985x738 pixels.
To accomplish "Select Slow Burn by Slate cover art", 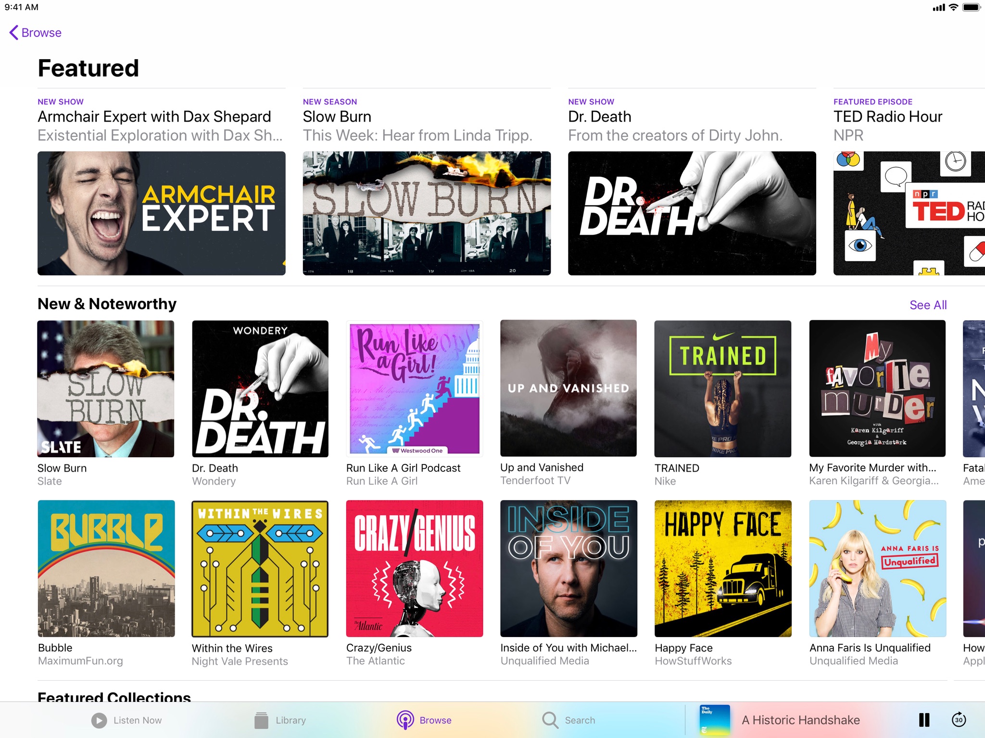I will click(x=106, y=388).
